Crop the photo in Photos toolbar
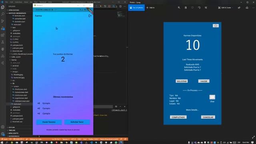Screen dimensions: 256x144 [206, 8]
